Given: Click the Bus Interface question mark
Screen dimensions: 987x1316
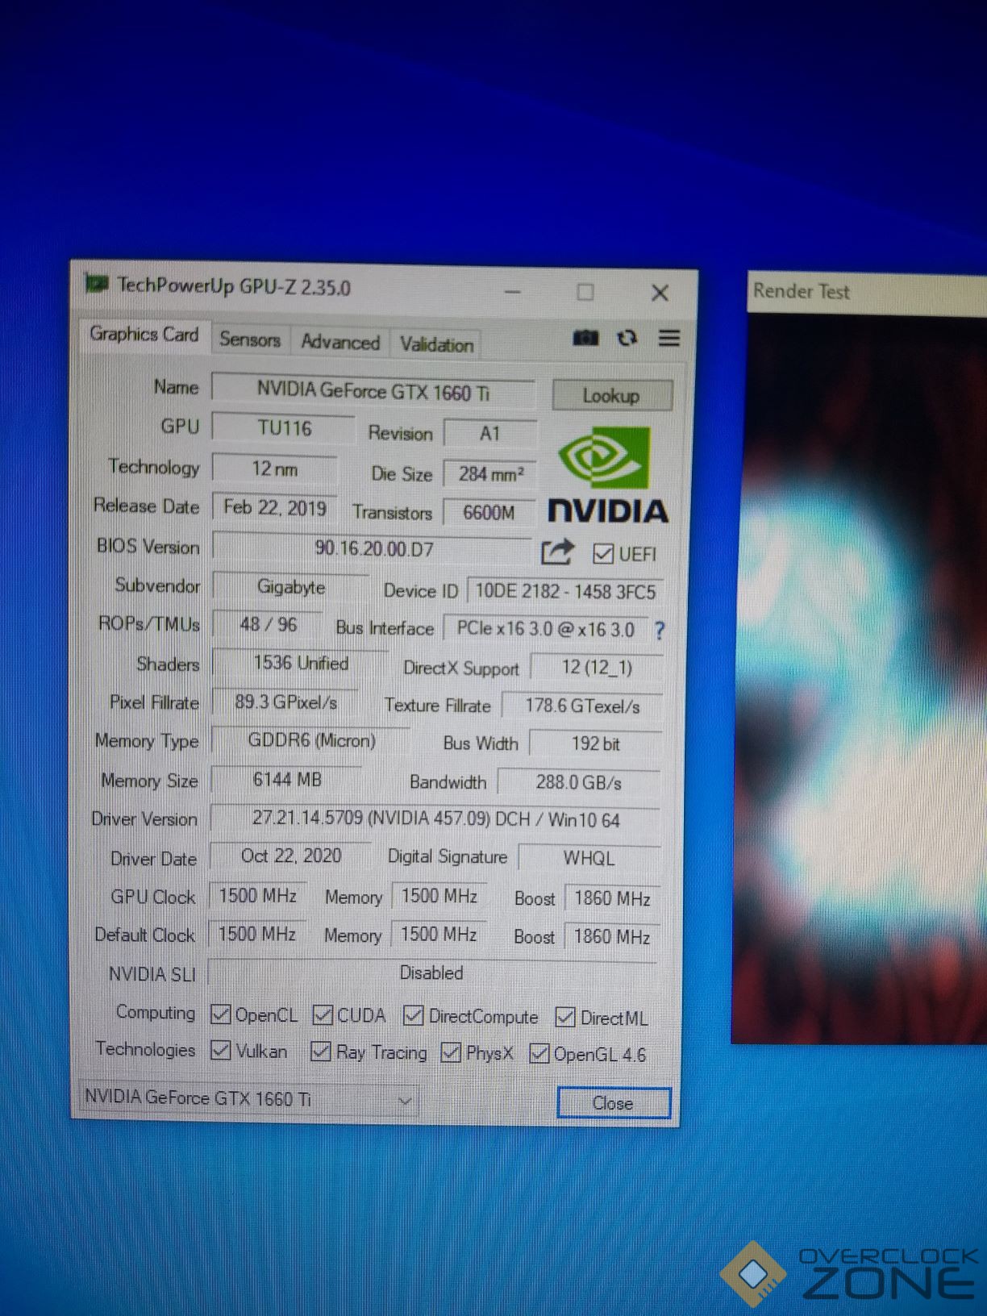Looking at the screenshot, I should (x=659, y=631).
